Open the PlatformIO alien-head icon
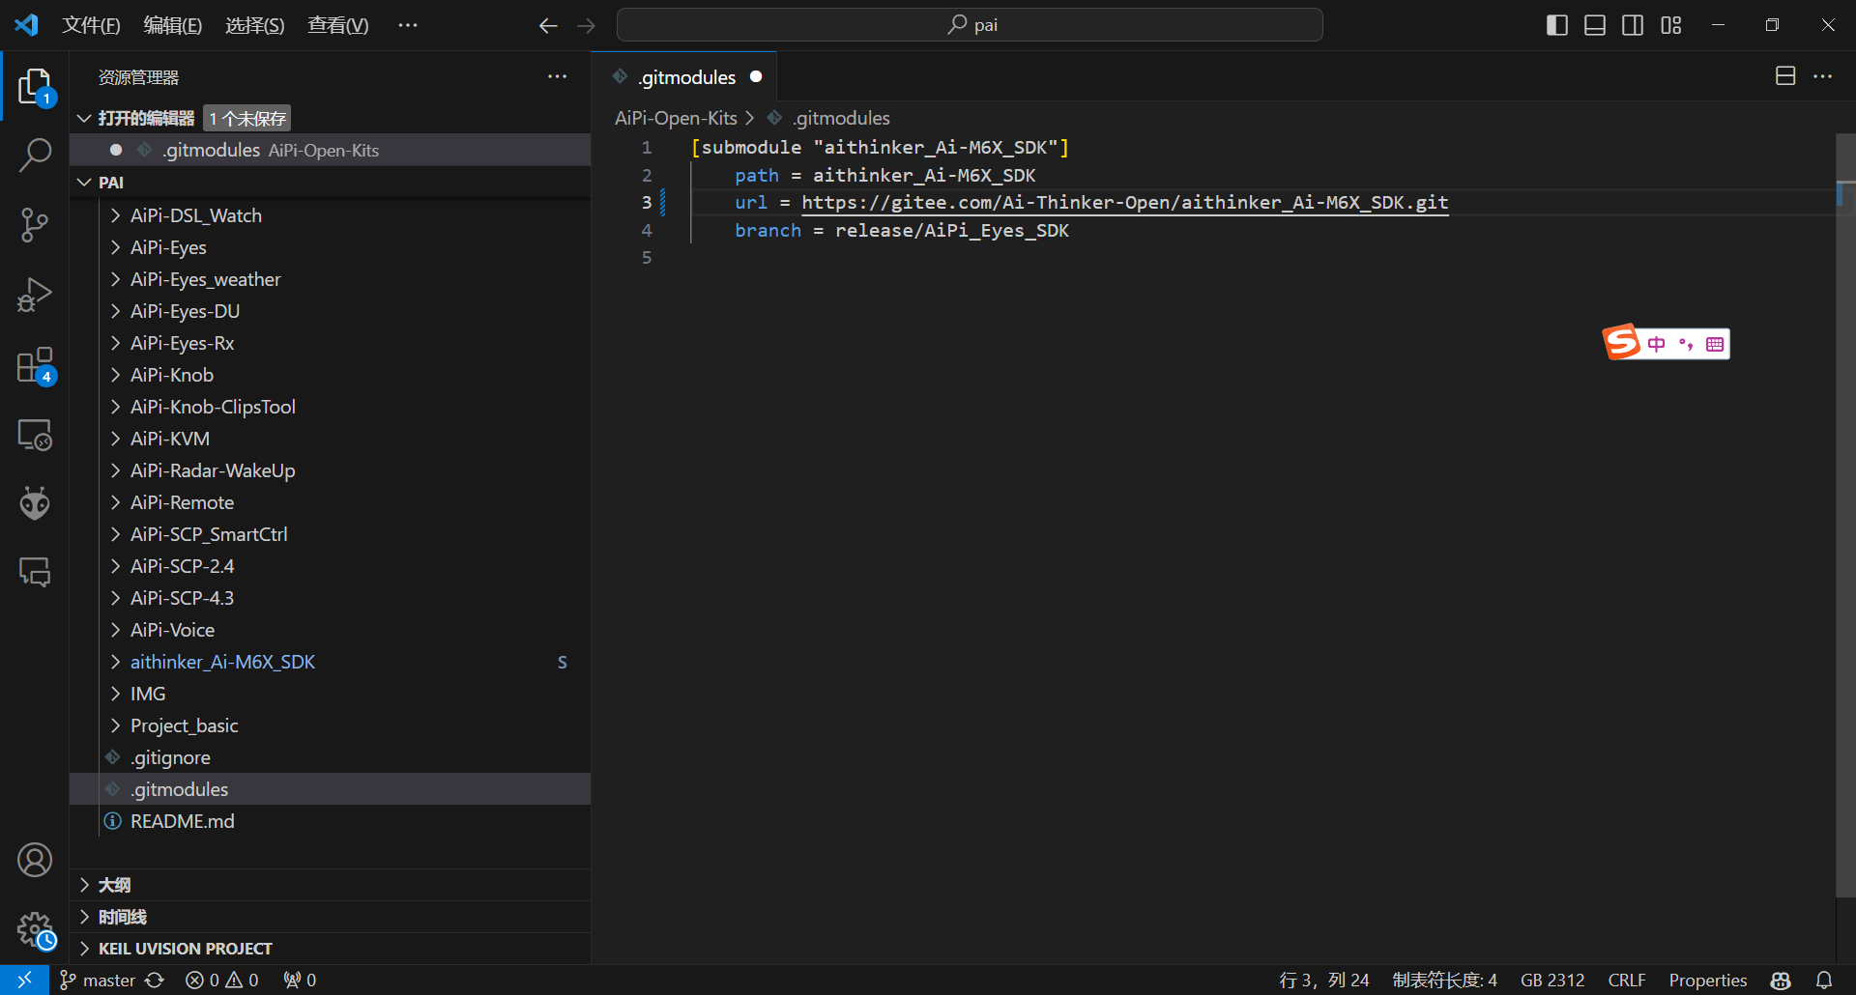The width and height of the screenshot is (1856, 995). 35,502
